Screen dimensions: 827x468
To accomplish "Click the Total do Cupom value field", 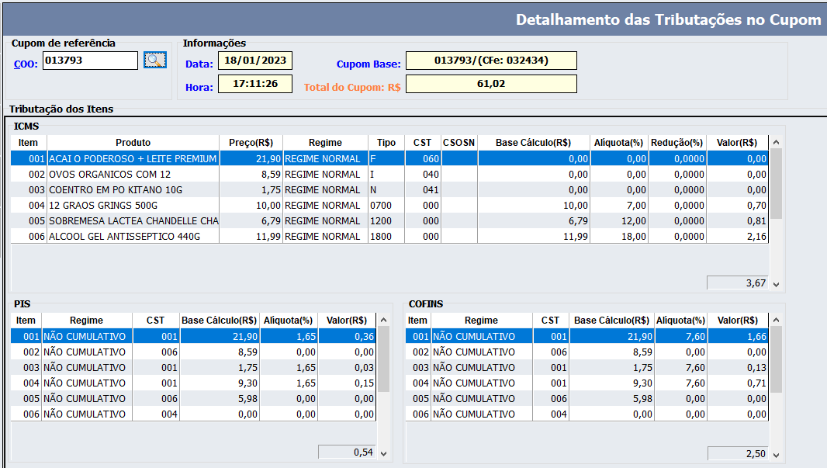I will pyautogui.click(x=491, y=84).
